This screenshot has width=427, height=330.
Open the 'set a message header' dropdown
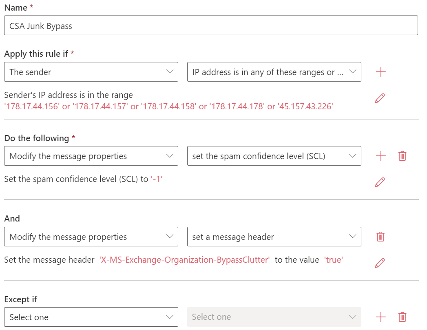(x=274, y=237)
